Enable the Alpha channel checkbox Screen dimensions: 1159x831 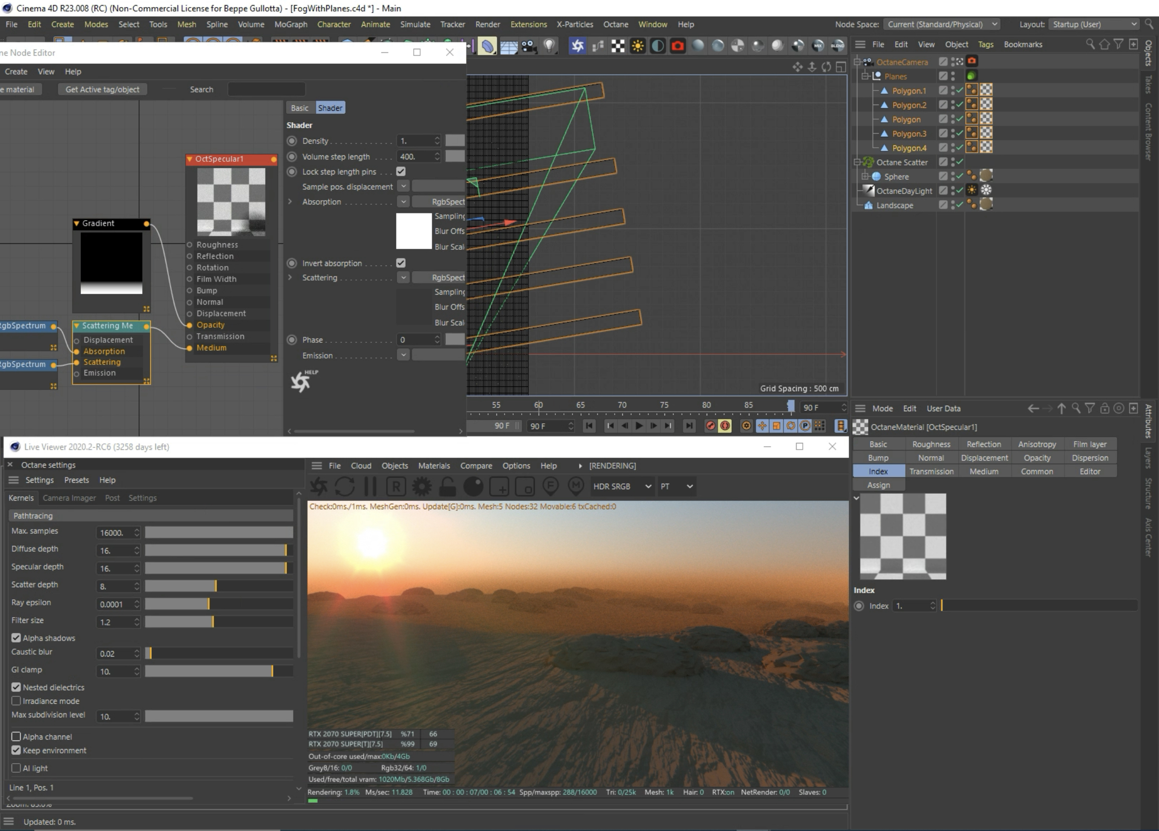[17, 736]
